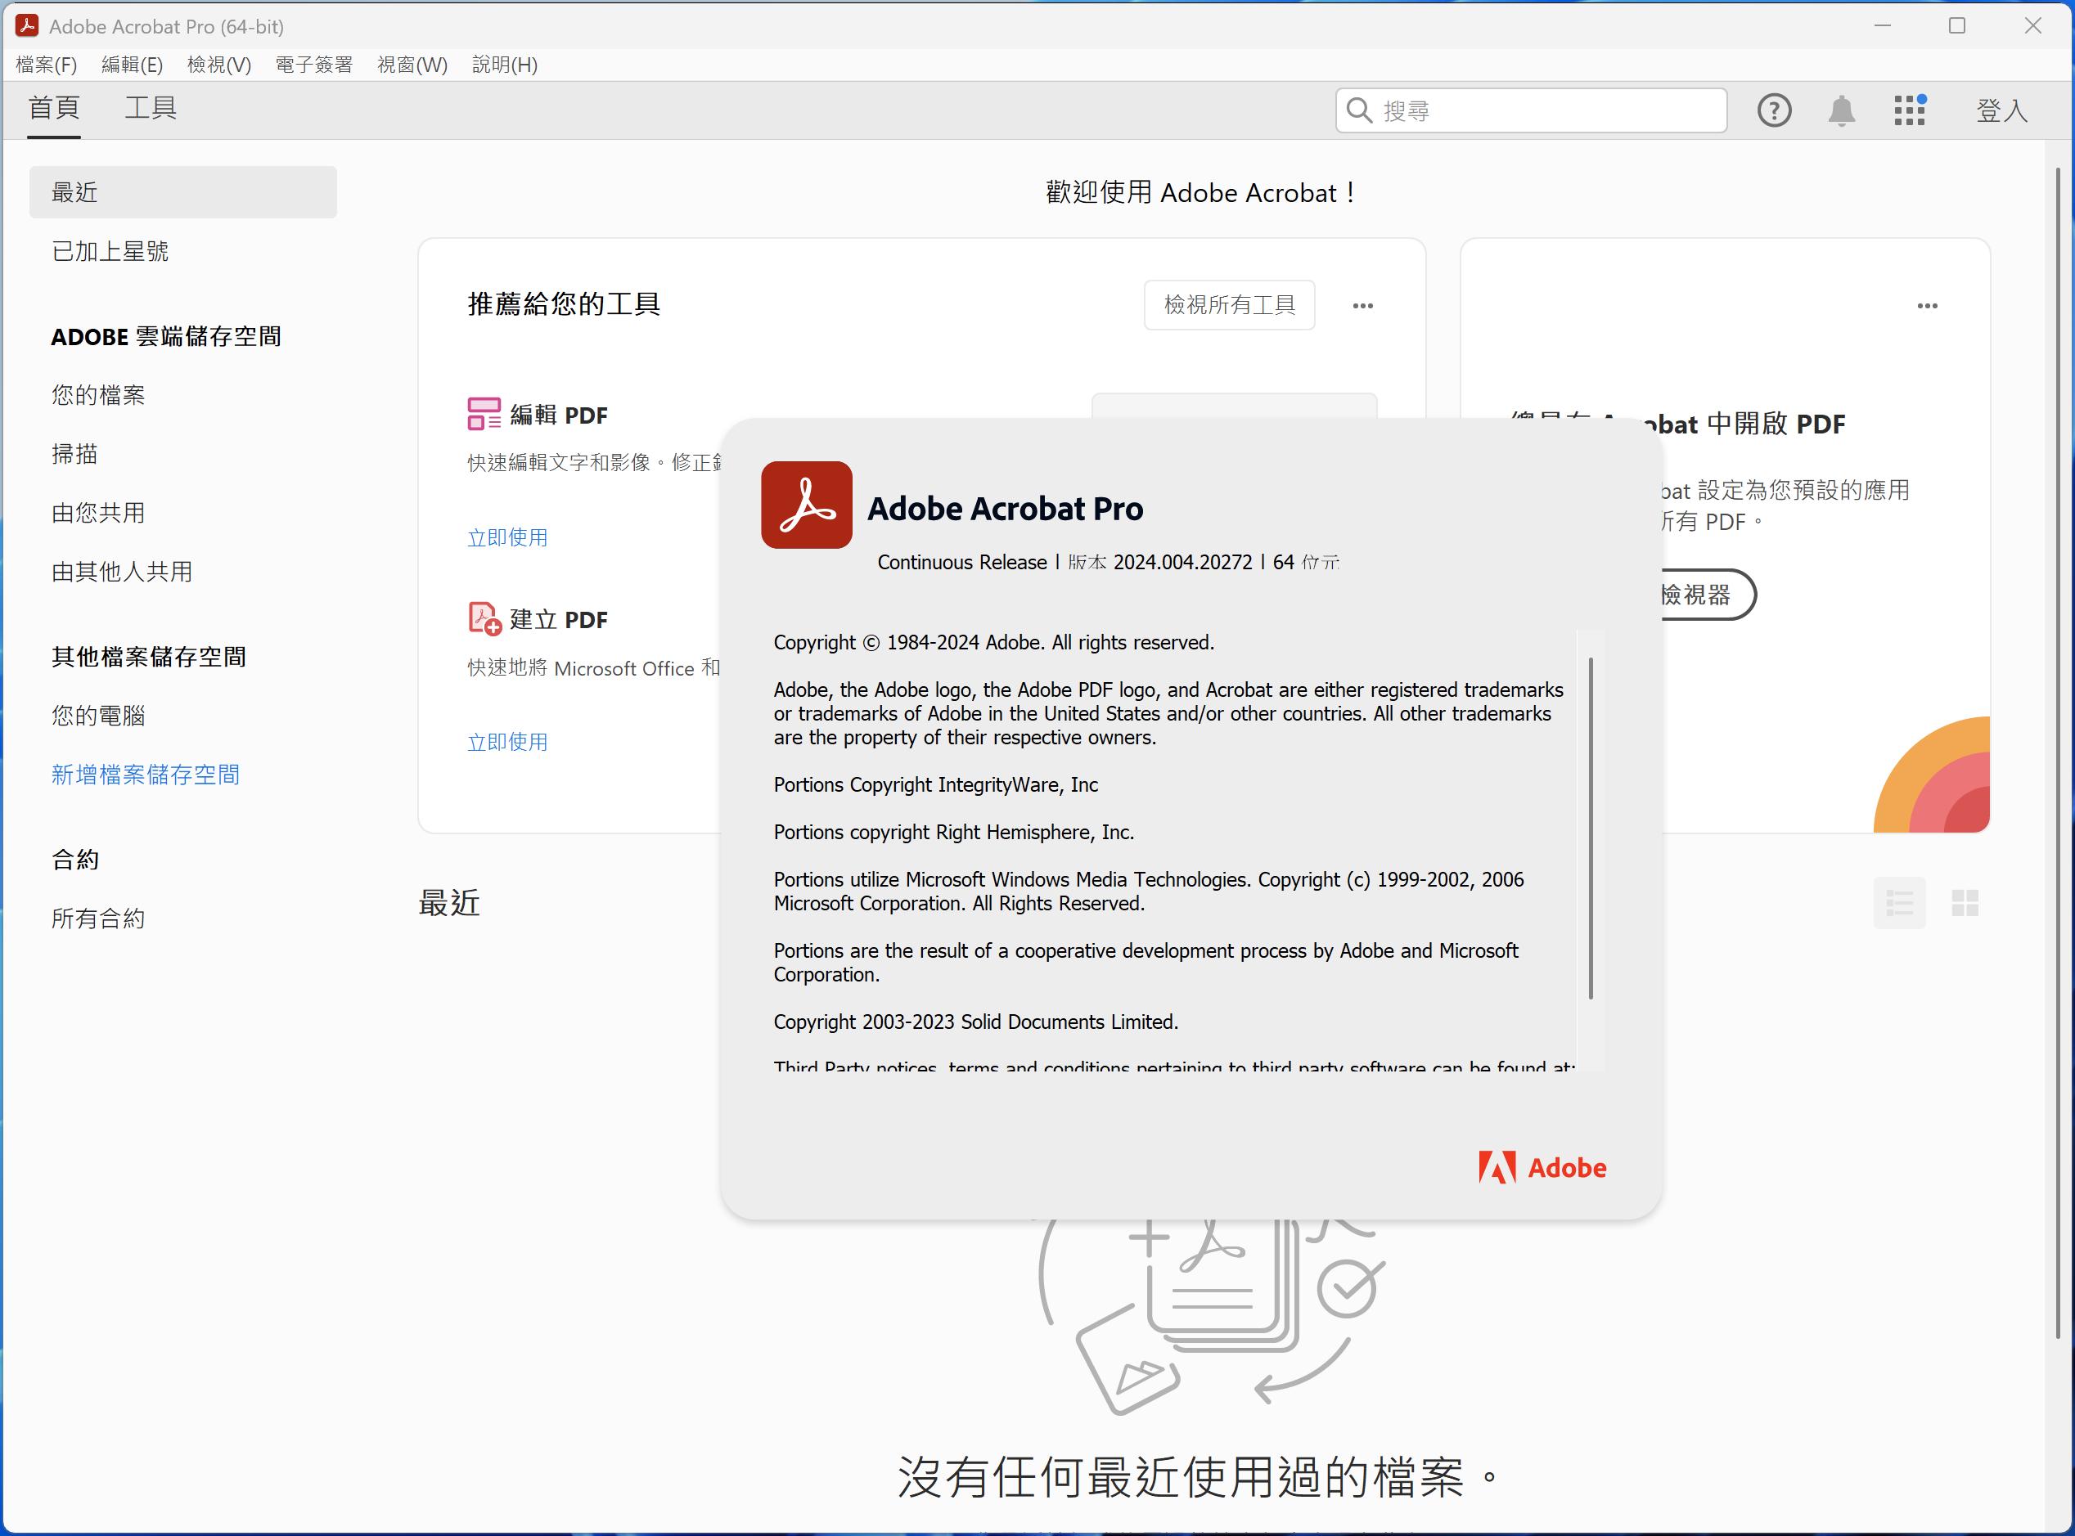Open the apps grid launcher icon
This screenshot has width=2075, height=1536.
pyautogui.click(x=1910, y=110)
